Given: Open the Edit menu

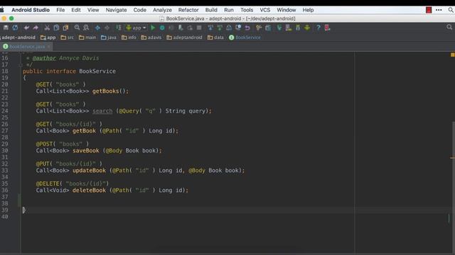Looking at the screenshot, I should [x=76, y=10].
